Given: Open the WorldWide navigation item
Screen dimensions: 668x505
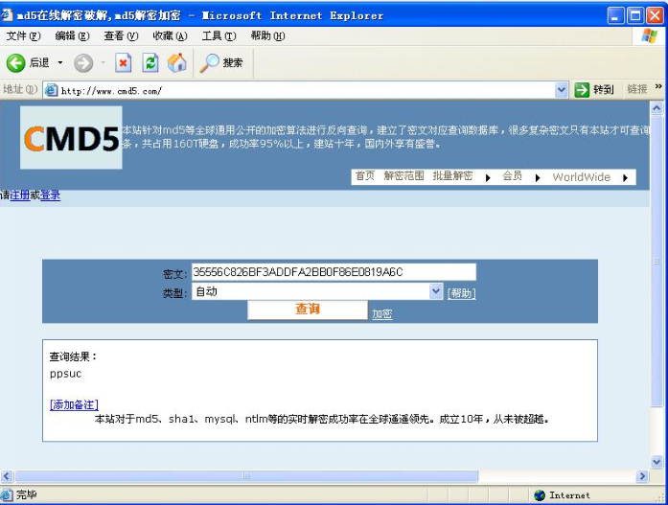Looking at the screenshot, I should tap(582, 177).
